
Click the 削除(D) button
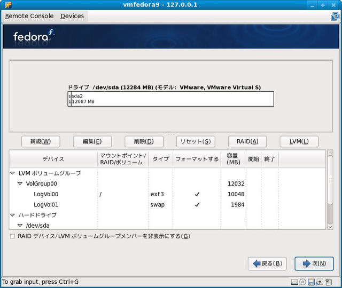[144, 141]
